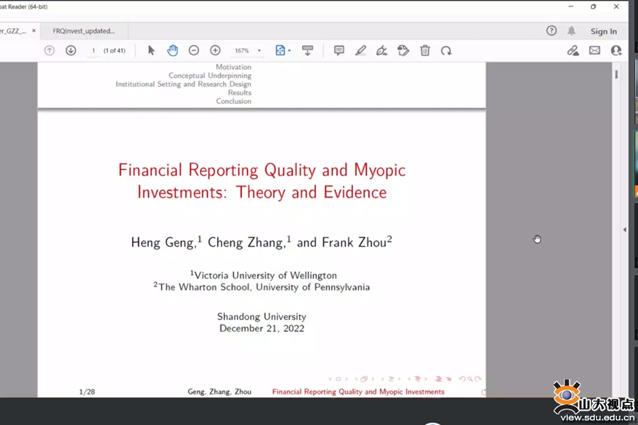Click the authors line Heng Geng
The height and width of the screenshot is (425, 638).
pos(262,242)
